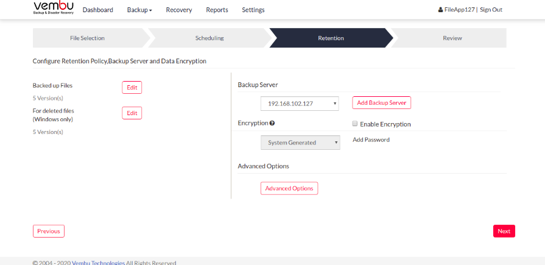Click the Next button
The width and height of the screenshot is (545, 265).
coord(504,231)
